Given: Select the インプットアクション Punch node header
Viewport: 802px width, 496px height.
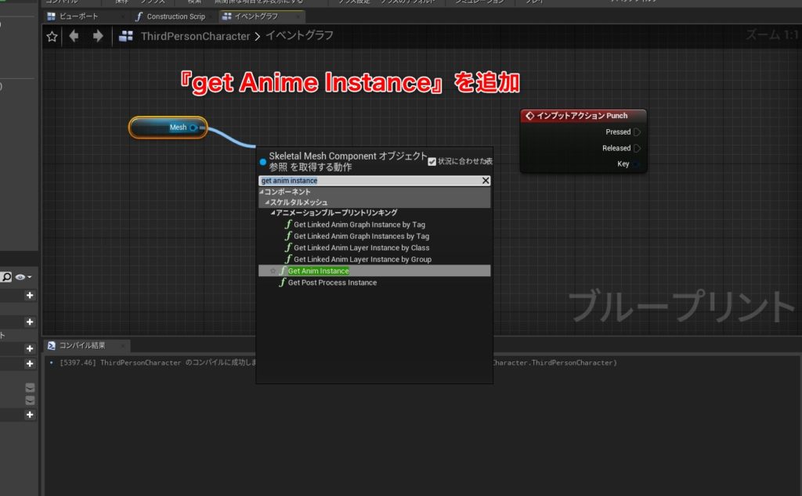Looking at the screenshot, I should [x=583, y=116].
